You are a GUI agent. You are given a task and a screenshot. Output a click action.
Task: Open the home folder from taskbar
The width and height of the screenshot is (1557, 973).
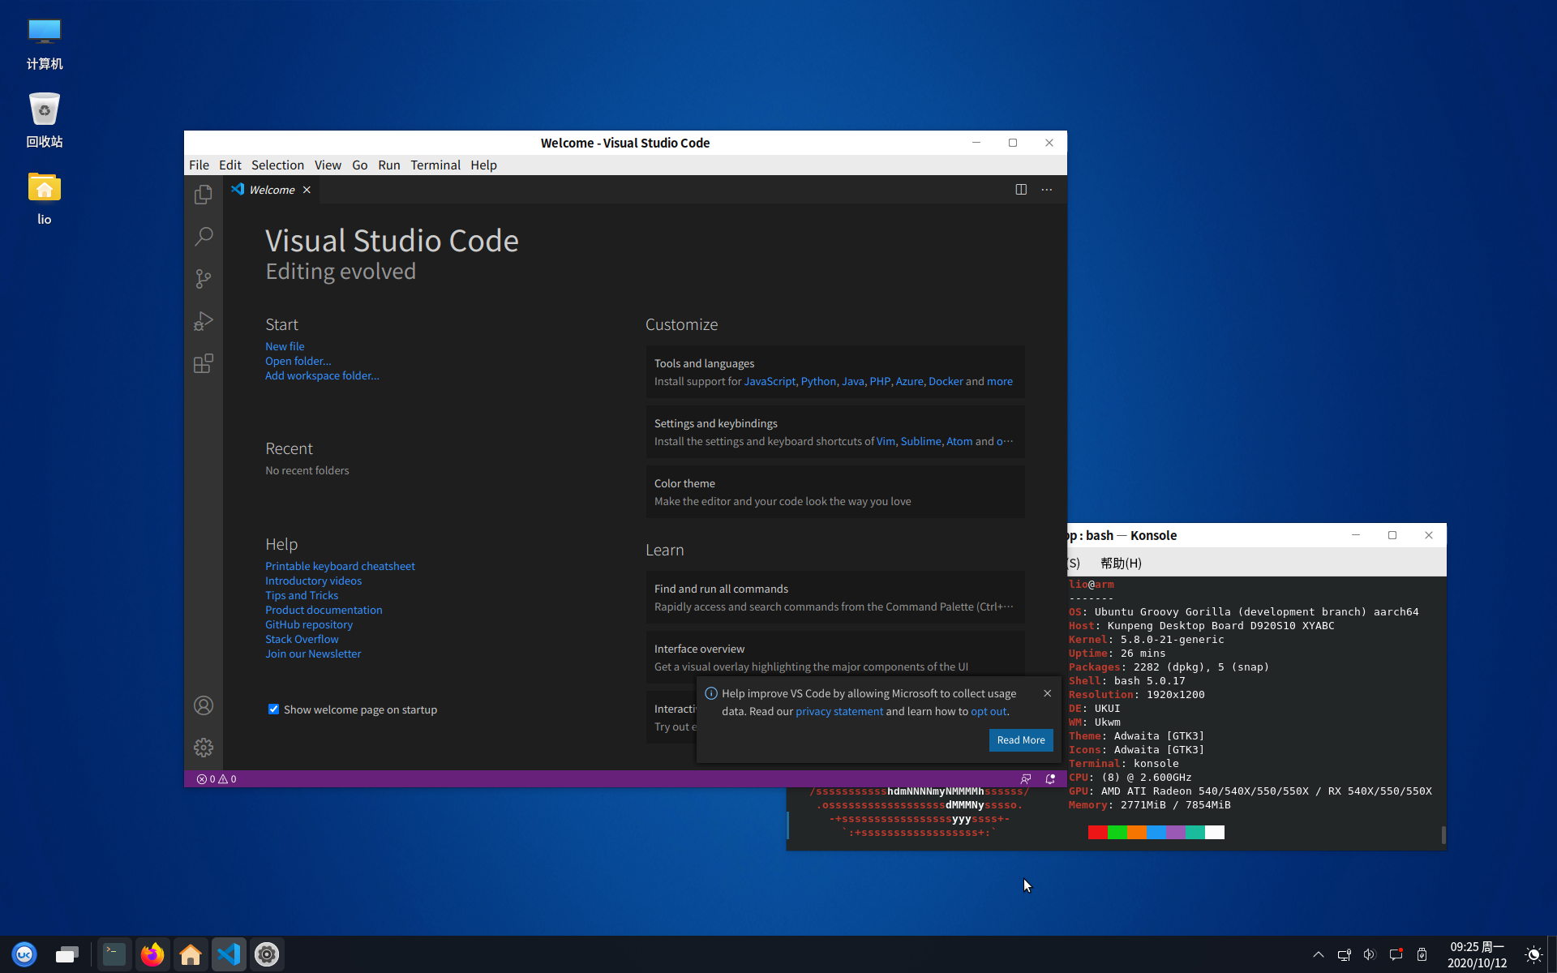tap(191, 954)
